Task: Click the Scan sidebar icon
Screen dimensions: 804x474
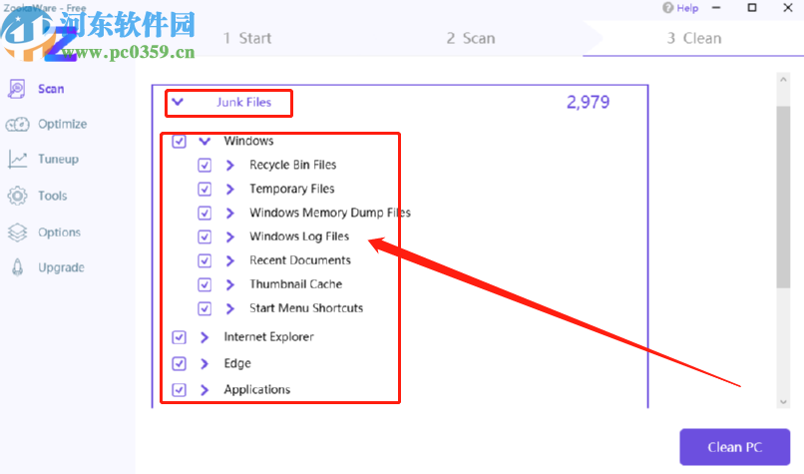Action: pyautogui.click(x=17, y=89)
